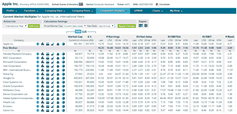Image resolution: width=237 pixels, height=114 pixels.
Task: Open bar chart icon in Hewlett-Packard row
Action: click(x=43, y=54)
